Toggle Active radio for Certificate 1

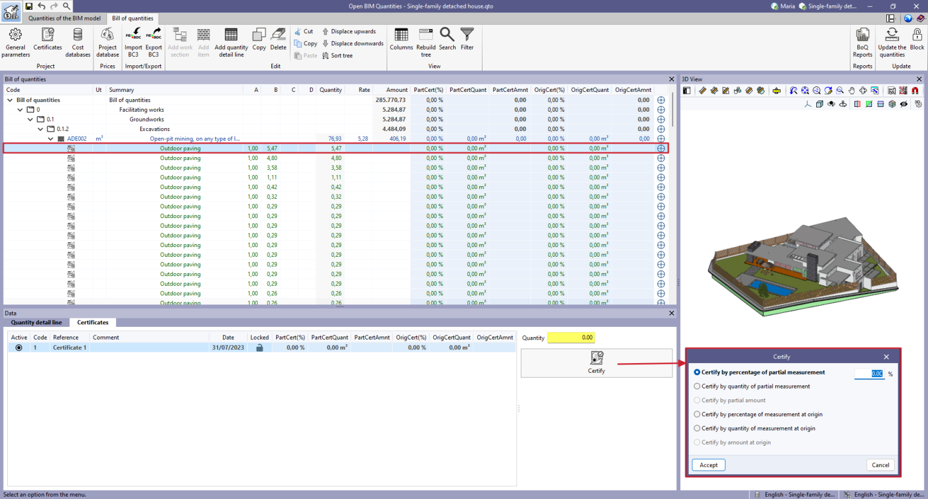[19, 347]
